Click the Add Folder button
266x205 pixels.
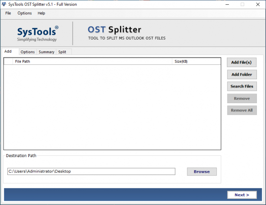coord(242,74)
